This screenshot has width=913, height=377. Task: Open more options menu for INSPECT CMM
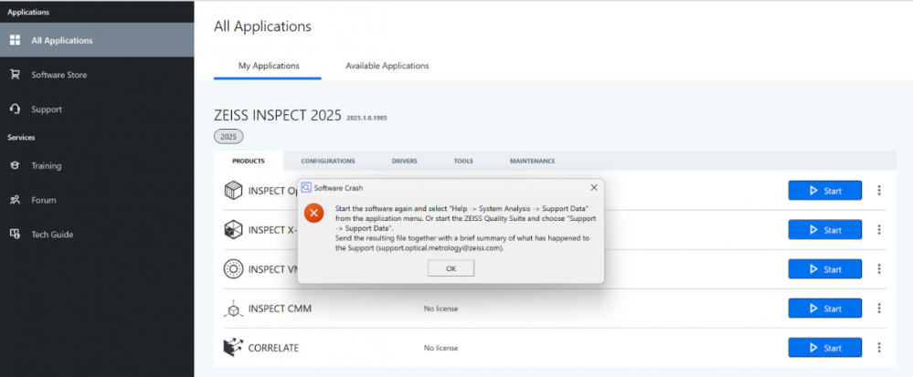click(x=879, y=309)
